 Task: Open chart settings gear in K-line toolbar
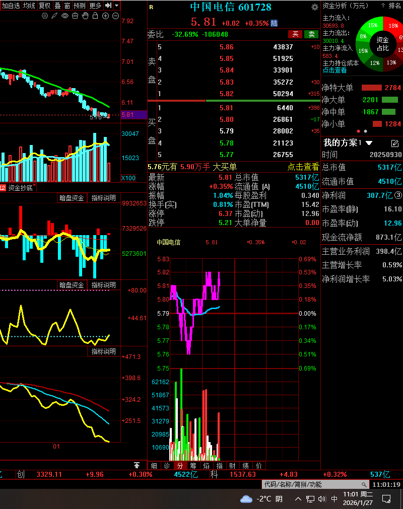coord(45,16)
